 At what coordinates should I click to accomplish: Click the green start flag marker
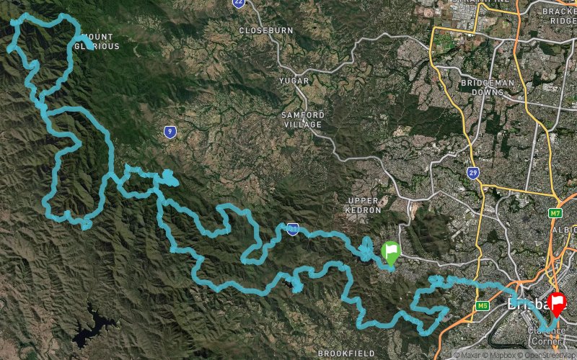[390, 253]
